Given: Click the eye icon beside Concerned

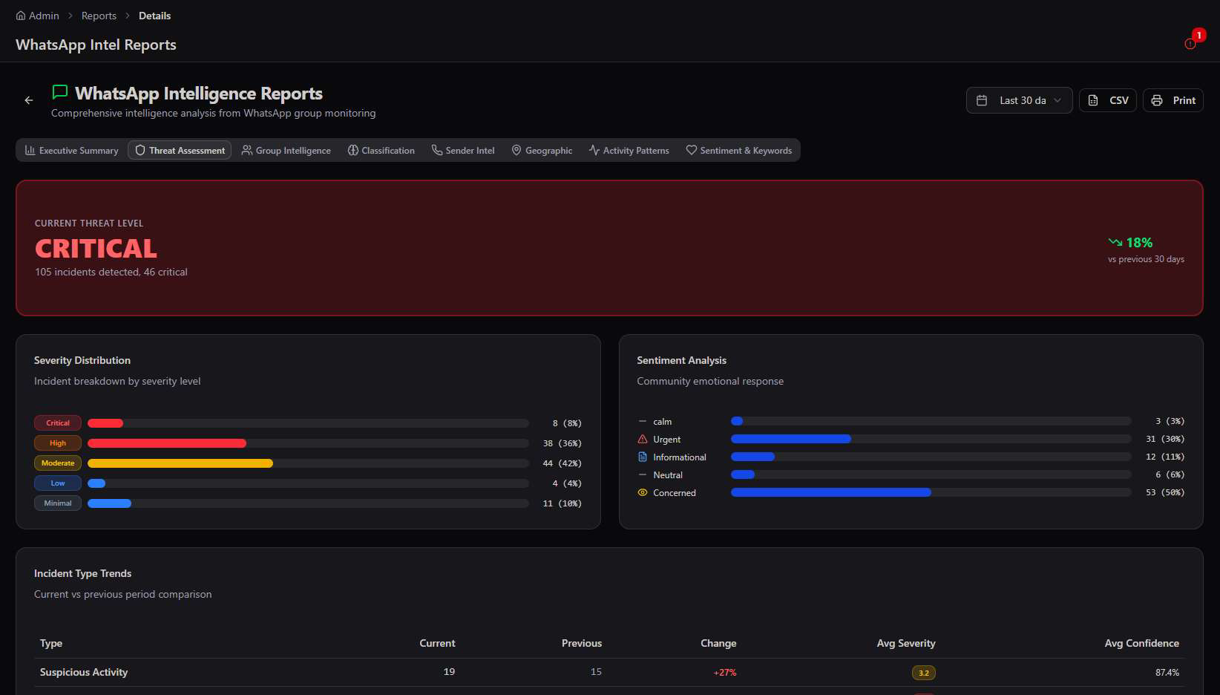Looking at the screenshot, I should coord(643,492).
